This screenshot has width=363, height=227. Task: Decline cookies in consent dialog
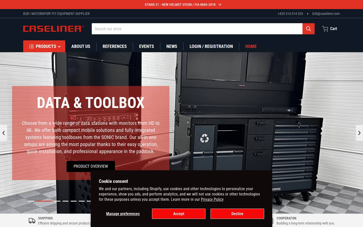click(237, 214)
